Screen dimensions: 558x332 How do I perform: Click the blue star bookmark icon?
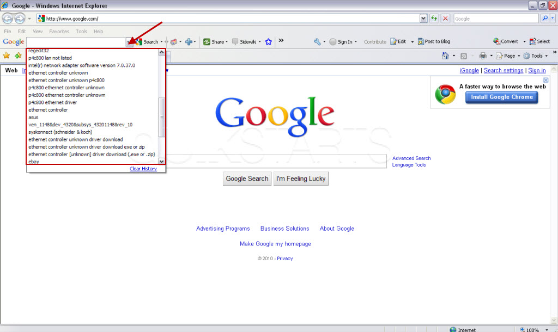268,41
